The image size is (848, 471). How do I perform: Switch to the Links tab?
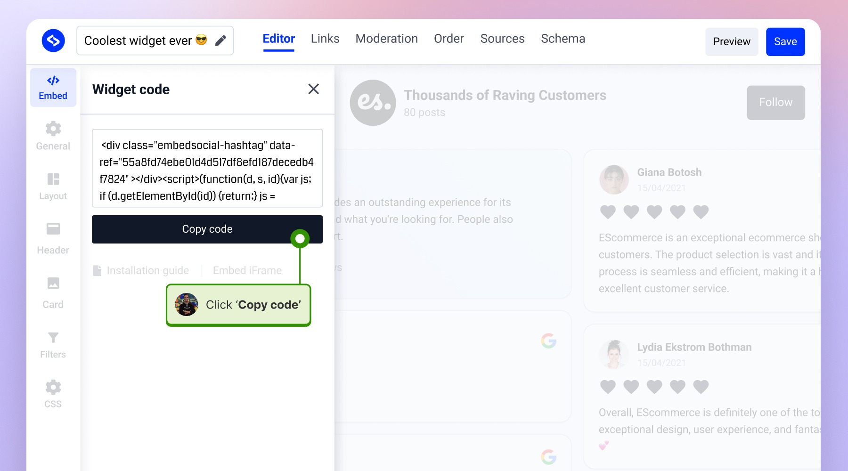tap(325, 39)
